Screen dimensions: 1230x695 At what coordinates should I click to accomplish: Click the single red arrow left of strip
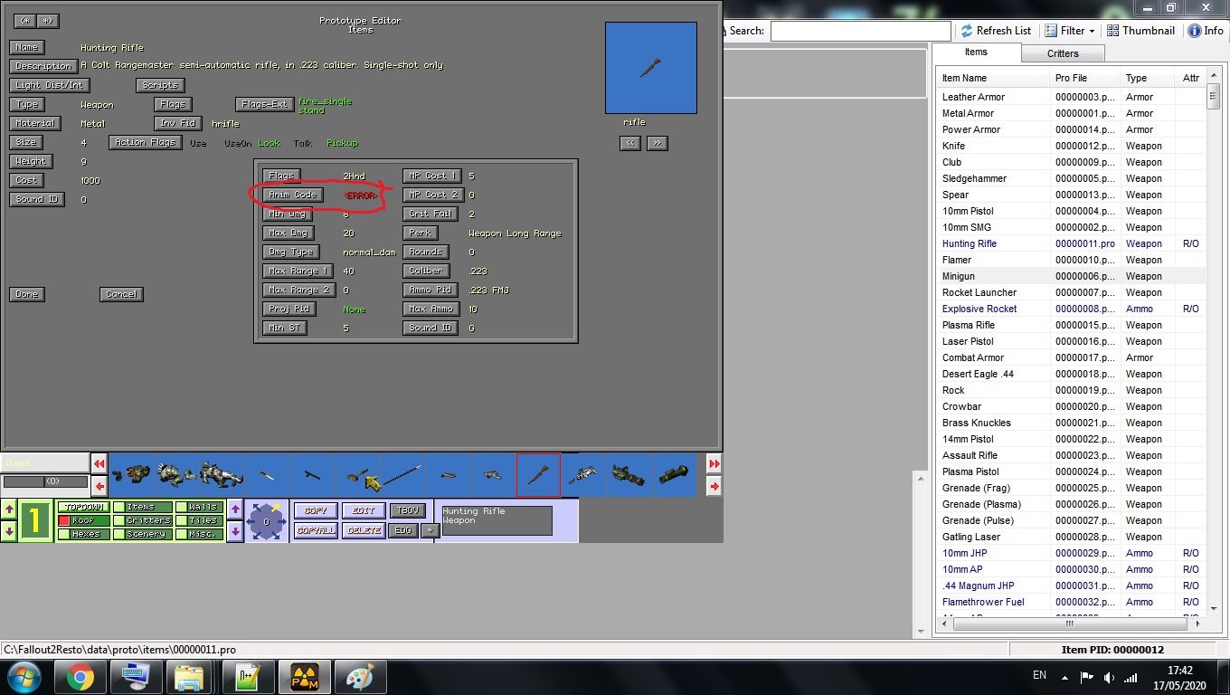99,487
